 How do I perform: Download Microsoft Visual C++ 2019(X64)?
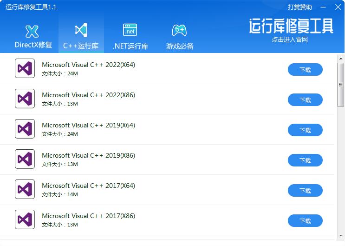[305, 130]
